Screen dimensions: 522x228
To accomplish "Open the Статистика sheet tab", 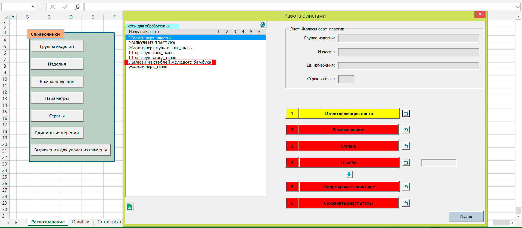I will pos(109,222).
